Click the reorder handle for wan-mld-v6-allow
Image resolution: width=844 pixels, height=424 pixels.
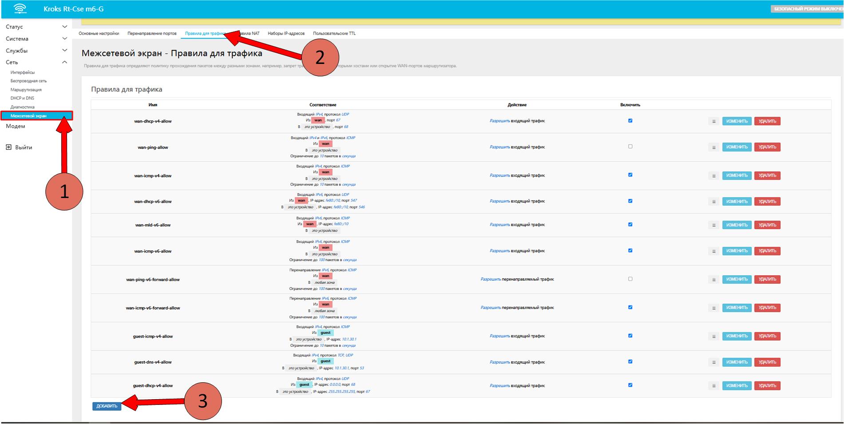[x=713, y=225]
